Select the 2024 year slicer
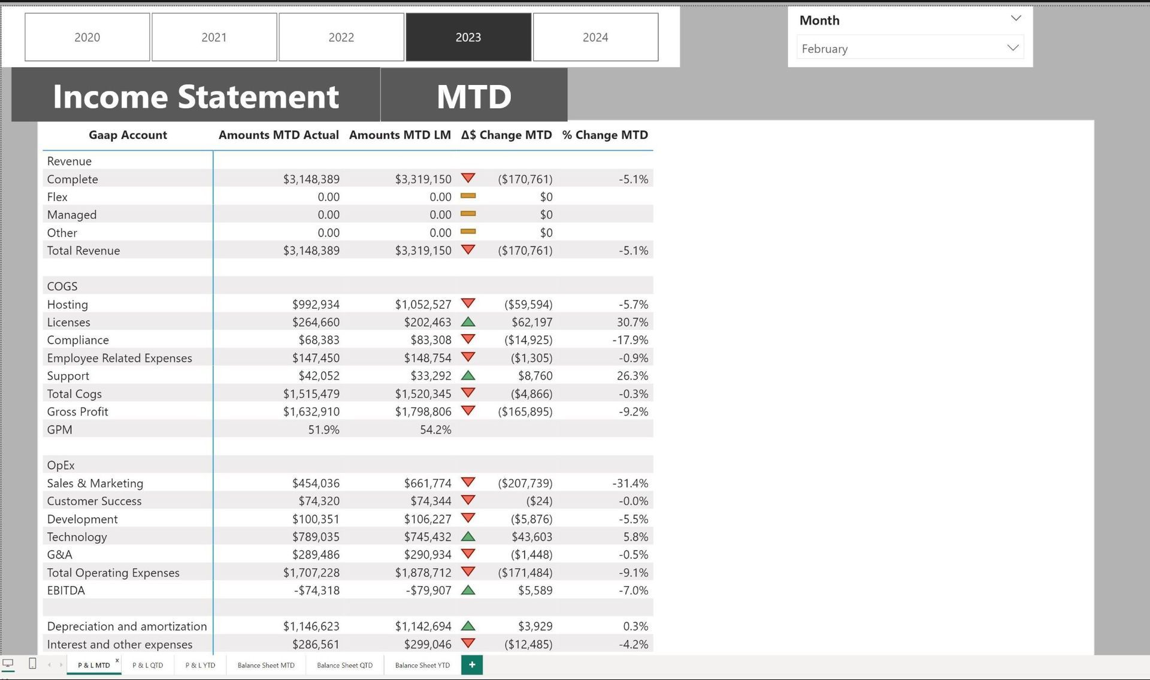The width and height of the screenshot is (1150, 680). click(x=595, y=37)
